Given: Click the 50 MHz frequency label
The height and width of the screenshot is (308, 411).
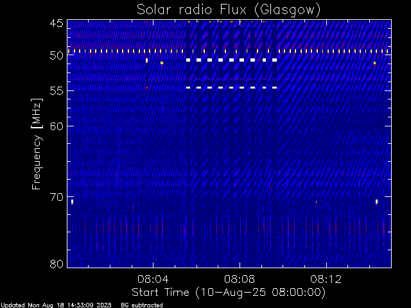Looking at the screenshot, I should [57, 56].
